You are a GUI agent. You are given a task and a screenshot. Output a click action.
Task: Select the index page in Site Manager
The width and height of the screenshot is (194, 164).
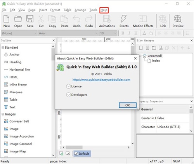click(154, 61)
